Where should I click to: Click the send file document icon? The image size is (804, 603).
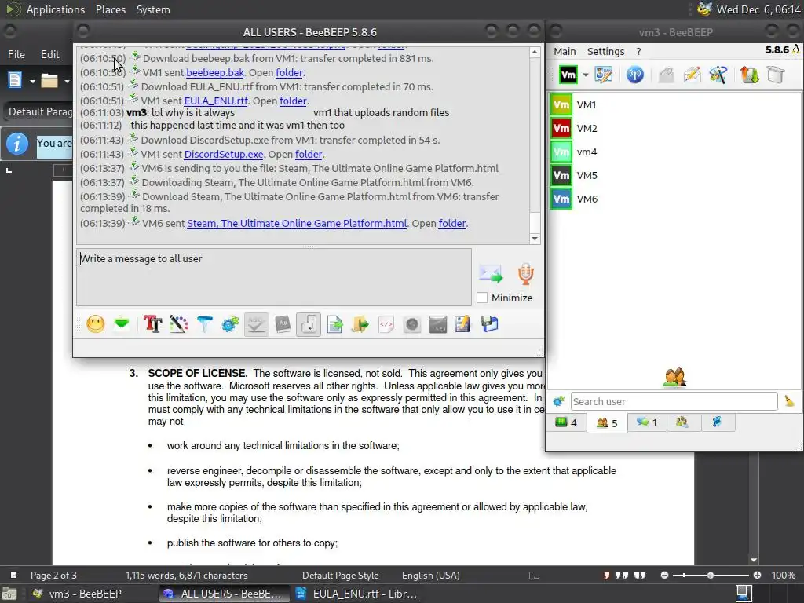[x=334, y=324]
